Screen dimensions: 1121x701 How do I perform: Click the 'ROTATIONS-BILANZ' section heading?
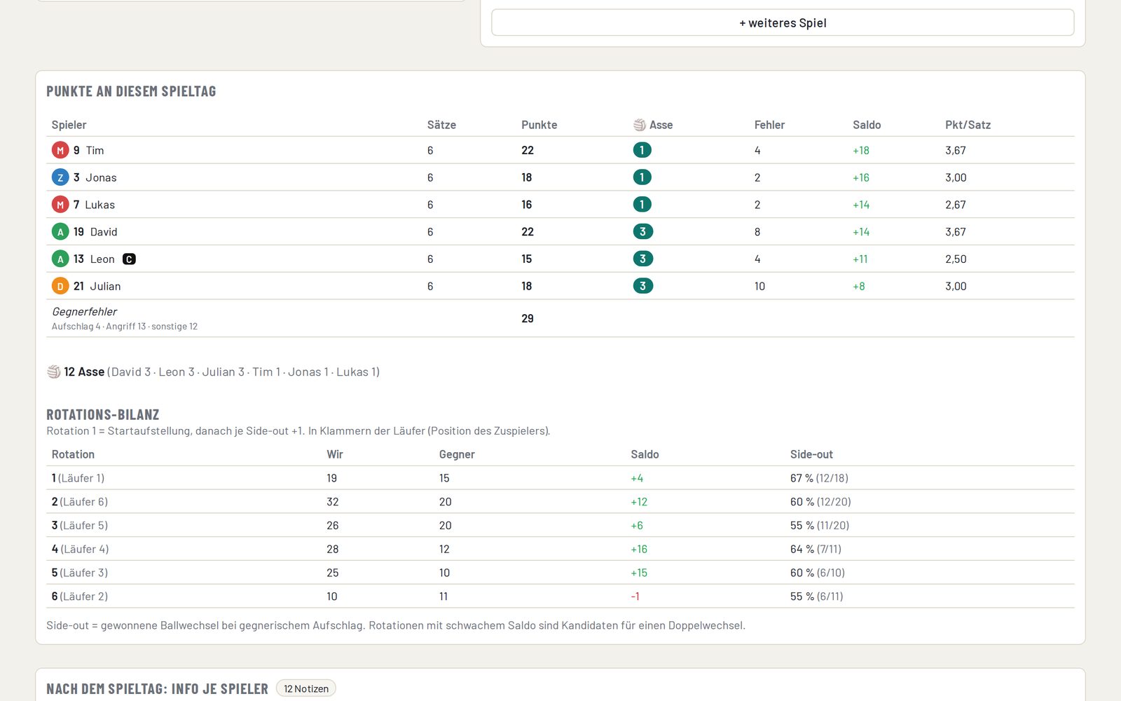pos(103,414)
